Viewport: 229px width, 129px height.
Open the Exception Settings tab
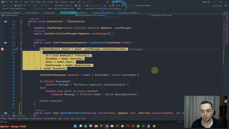pos(23,119)
